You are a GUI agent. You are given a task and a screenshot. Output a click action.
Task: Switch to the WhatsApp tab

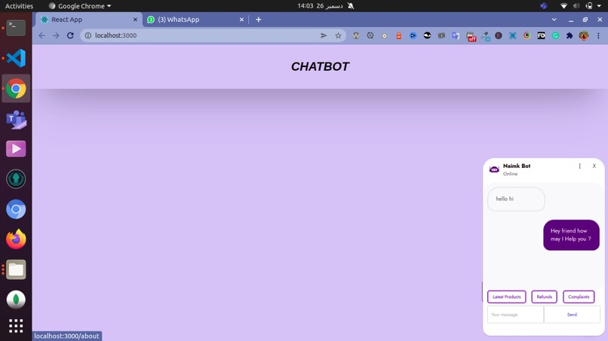[195, 20]
